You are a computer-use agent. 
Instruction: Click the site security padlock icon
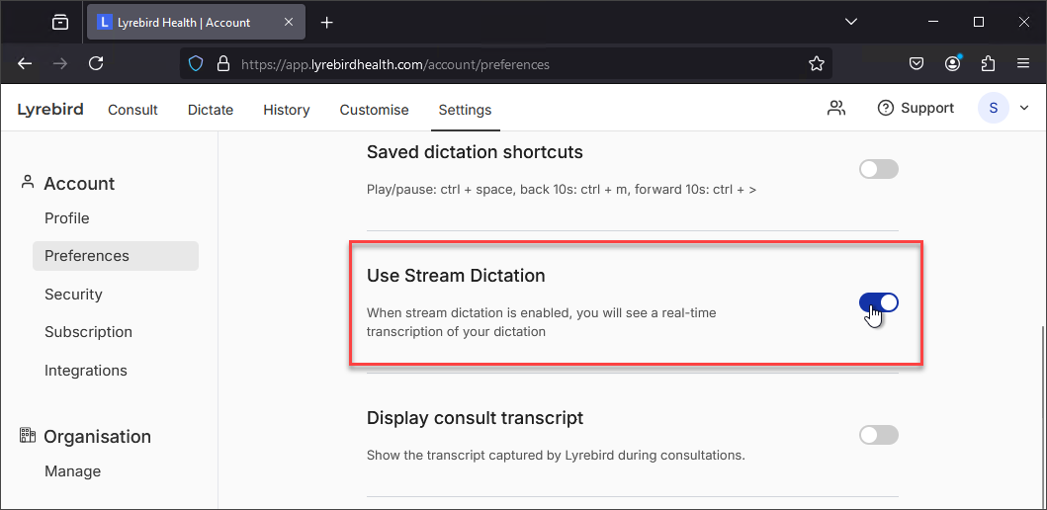(223, 64)
